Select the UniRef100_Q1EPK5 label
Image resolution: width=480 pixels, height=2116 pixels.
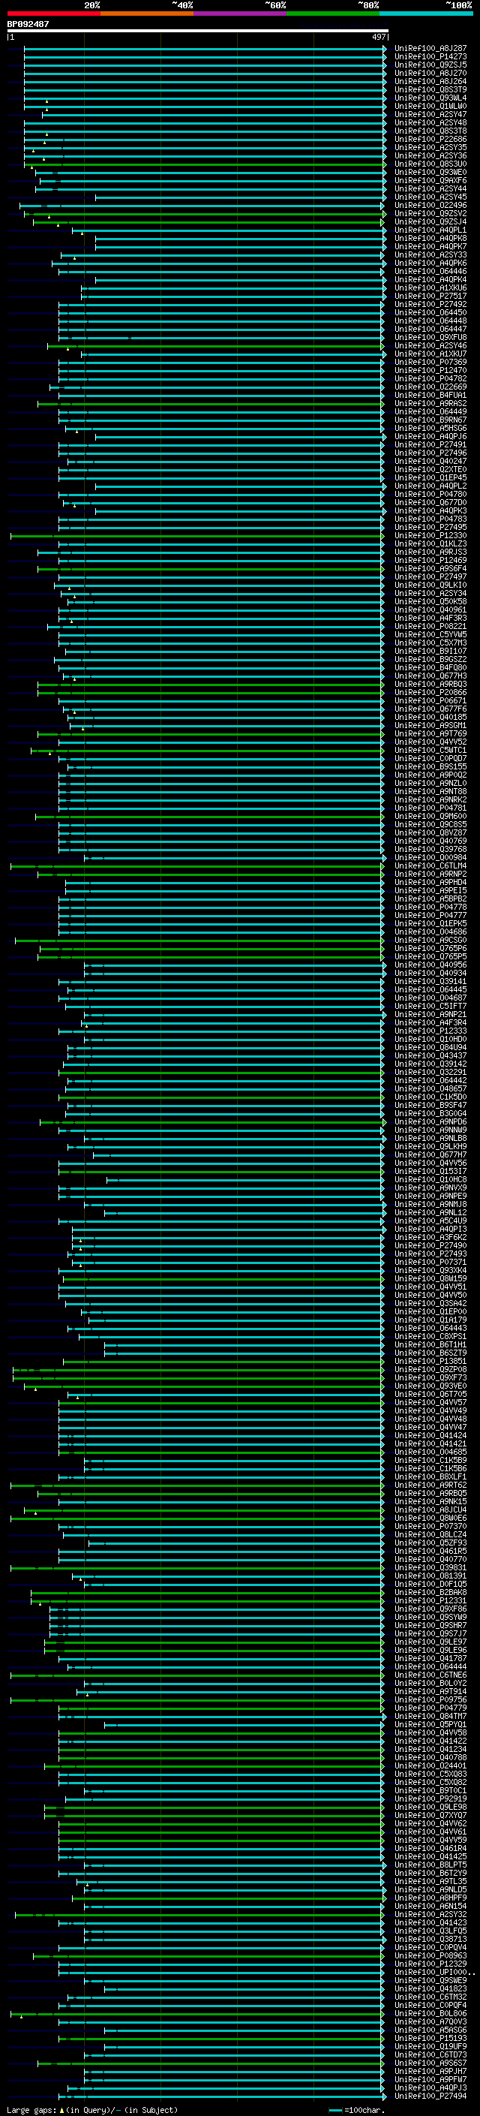click(430, 923)
